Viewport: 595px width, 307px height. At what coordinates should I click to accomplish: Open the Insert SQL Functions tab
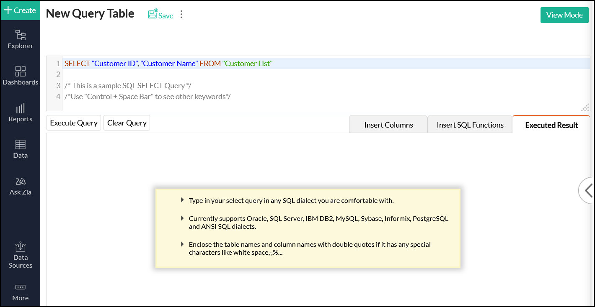[x=469, y=124]
